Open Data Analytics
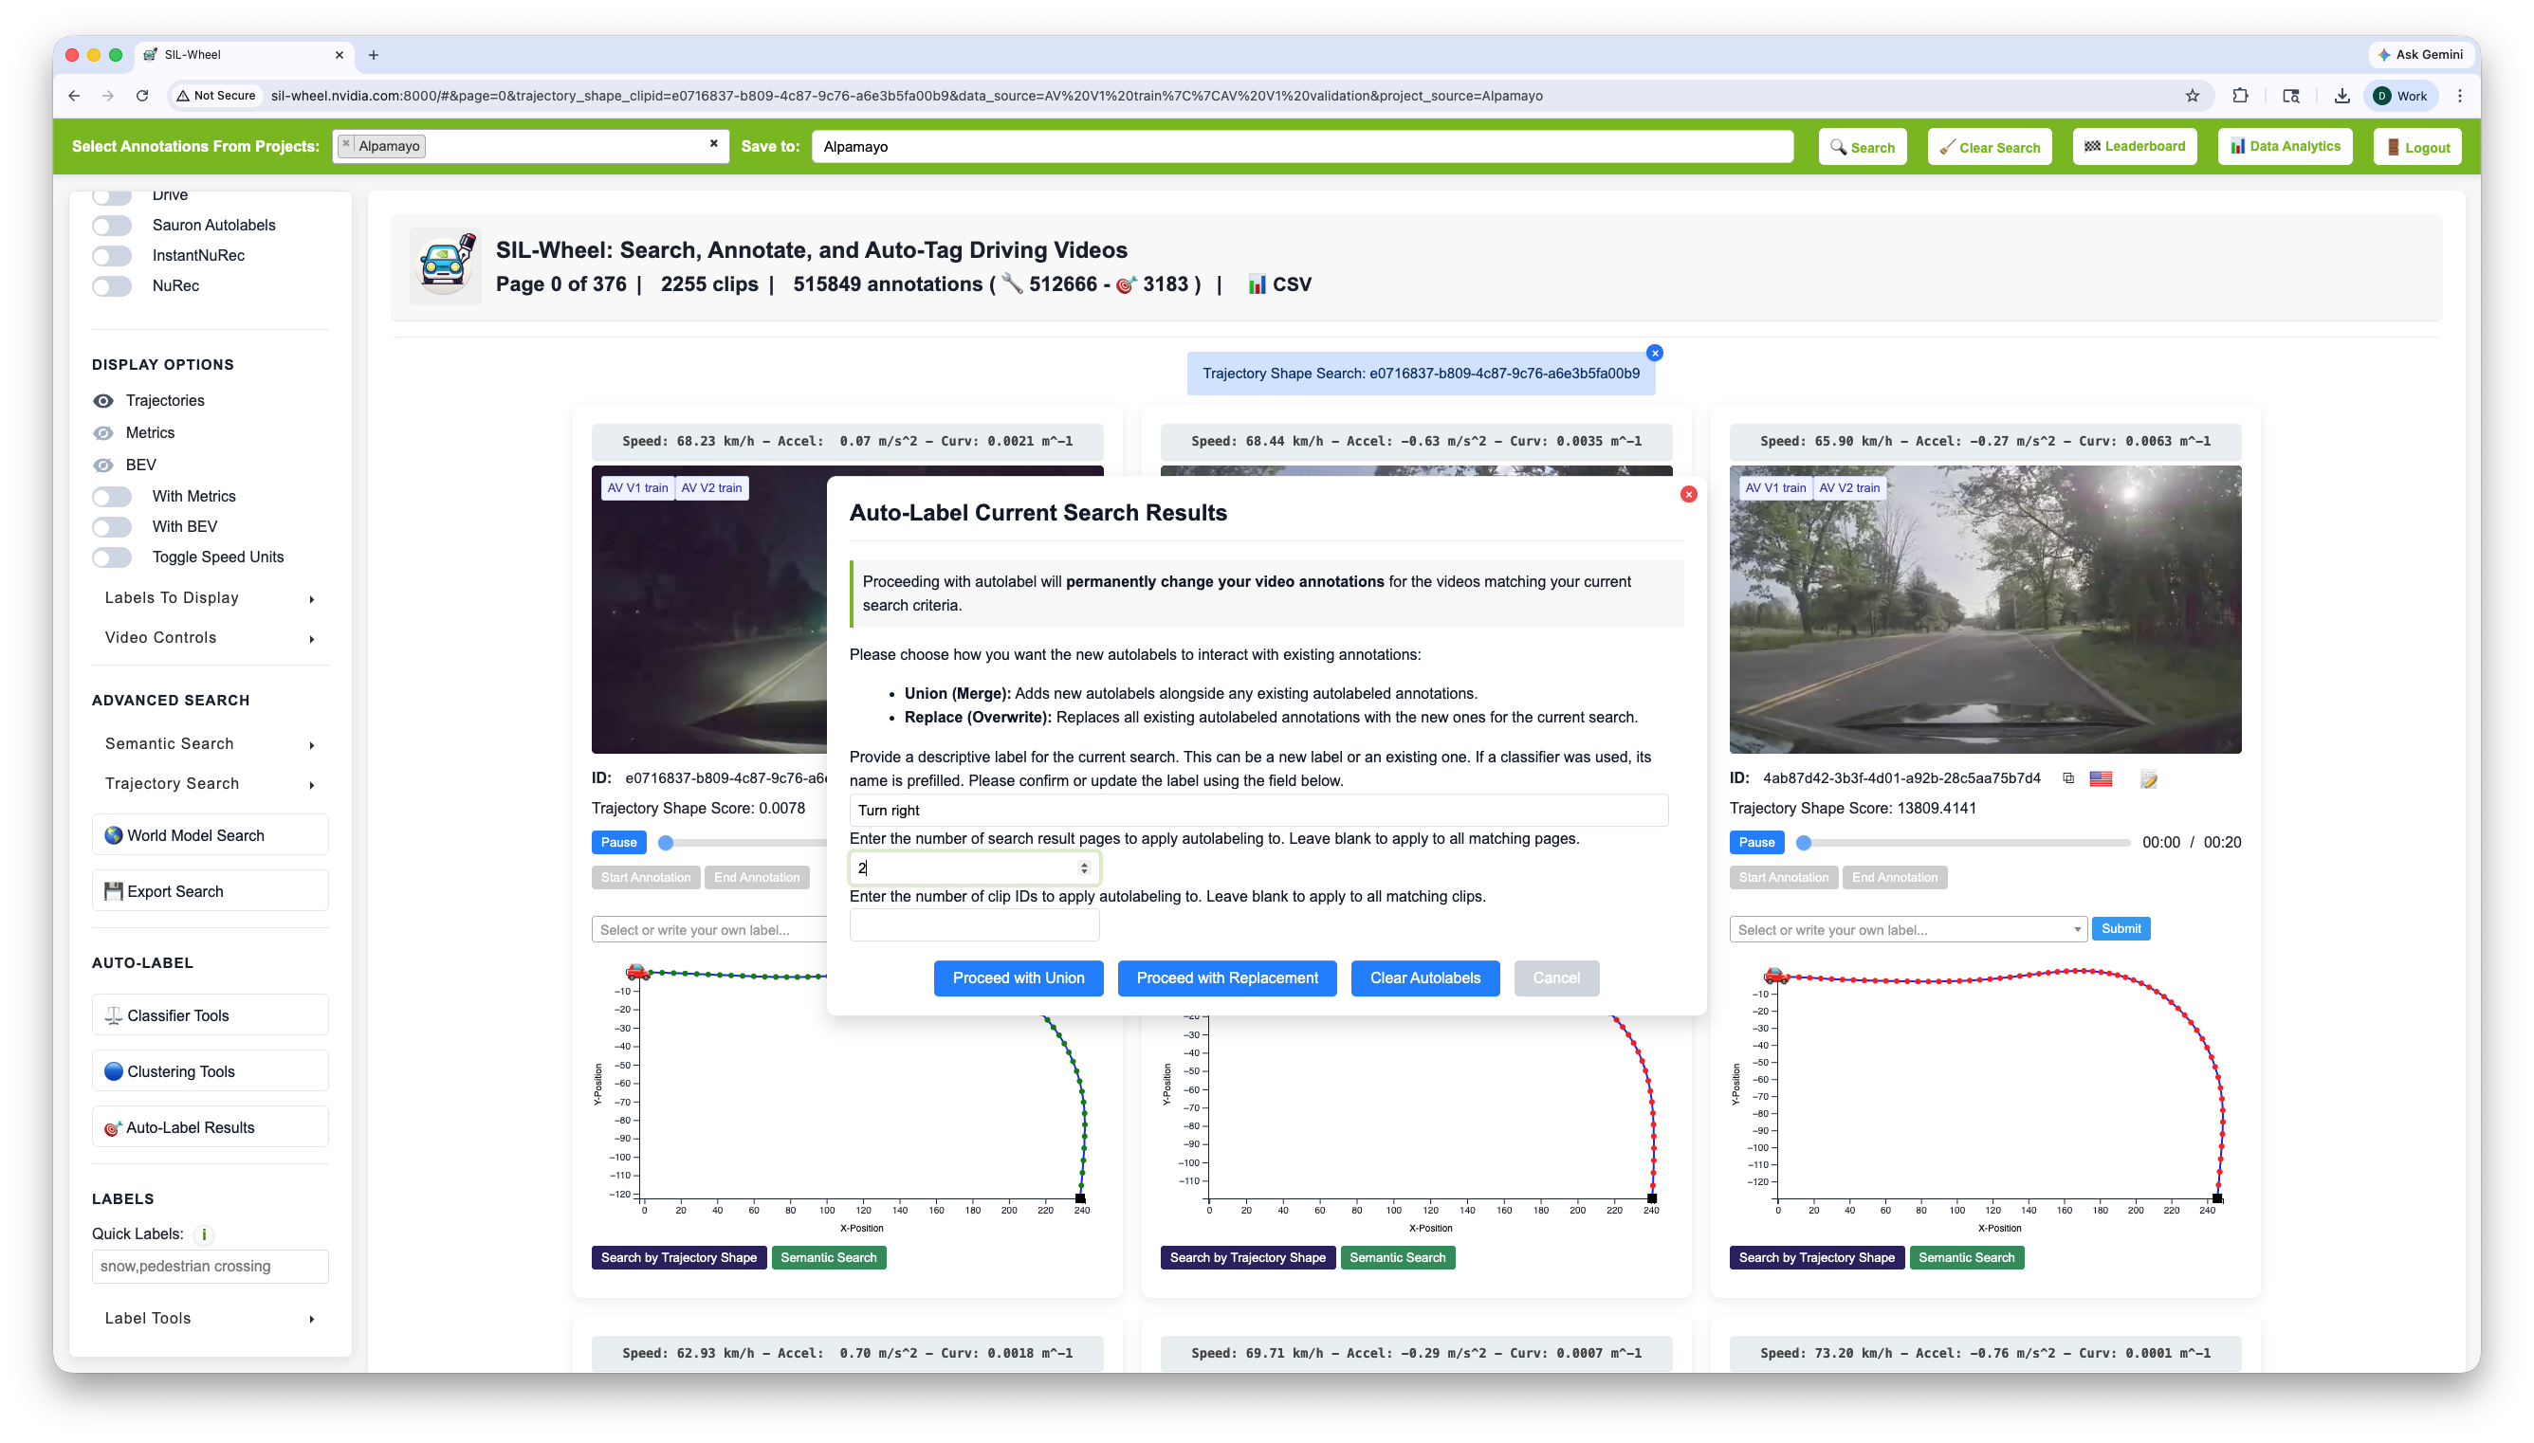This screenshot has height=1443, width=2534. pos(2285,147)
